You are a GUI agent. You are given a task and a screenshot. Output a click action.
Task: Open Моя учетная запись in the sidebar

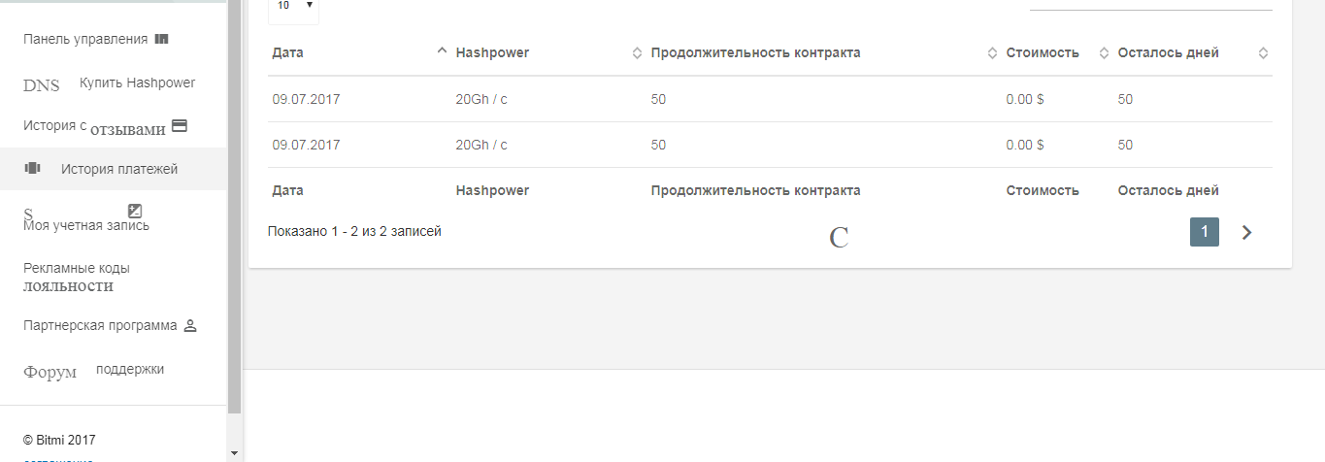click(x=86, y=226)
